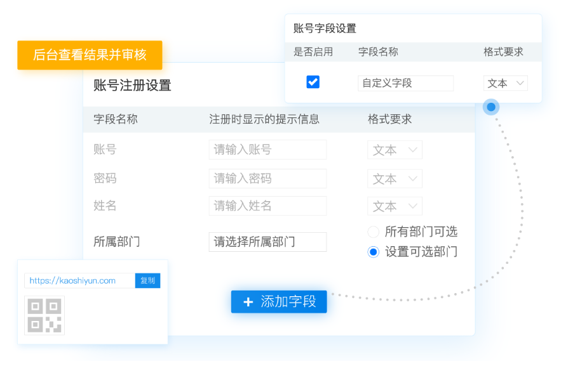
Task: Open the 姓名 format 文本 dropdown
Action: tap(395, 206)
